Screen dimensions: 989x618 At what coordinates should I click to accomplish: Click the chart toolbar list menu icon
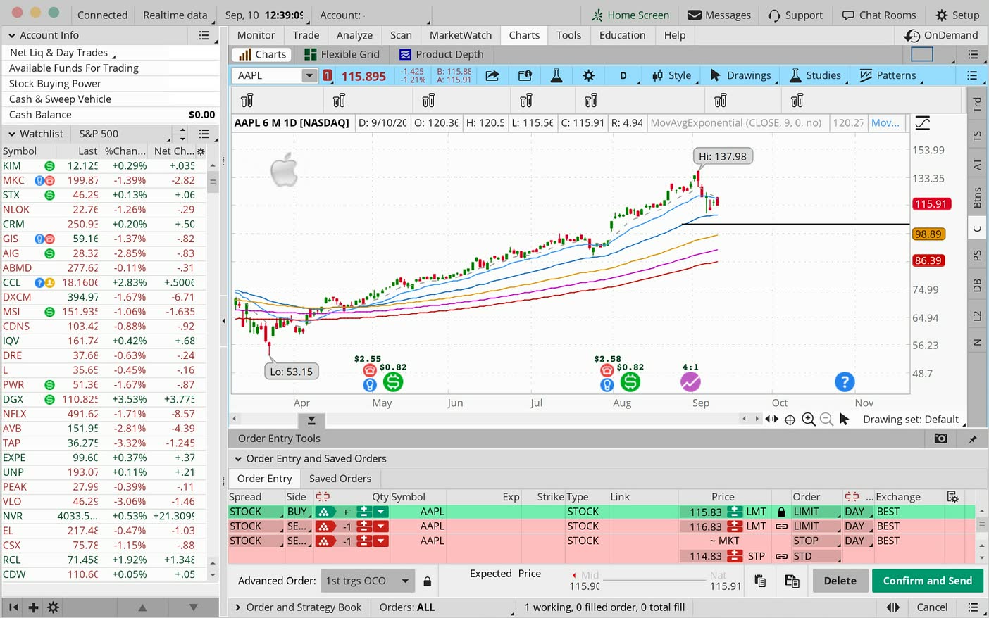[x=972, y=76]
